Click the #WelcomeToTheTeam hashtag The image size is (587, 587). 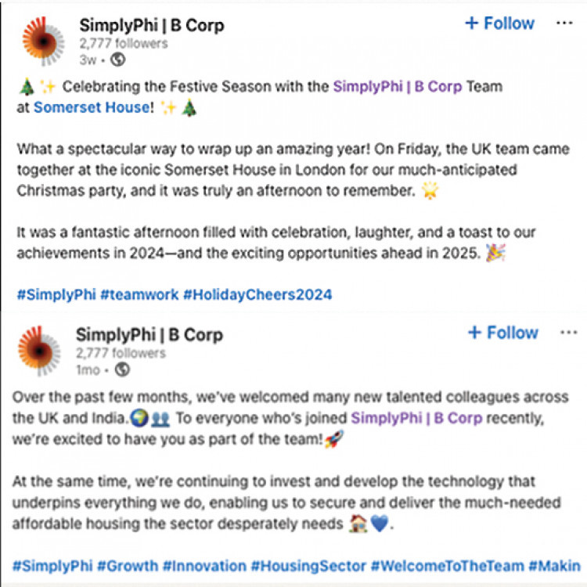pyautogui.click(x=448, y=566)
